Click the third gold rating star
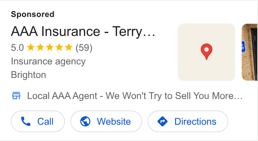 [50, 47]
